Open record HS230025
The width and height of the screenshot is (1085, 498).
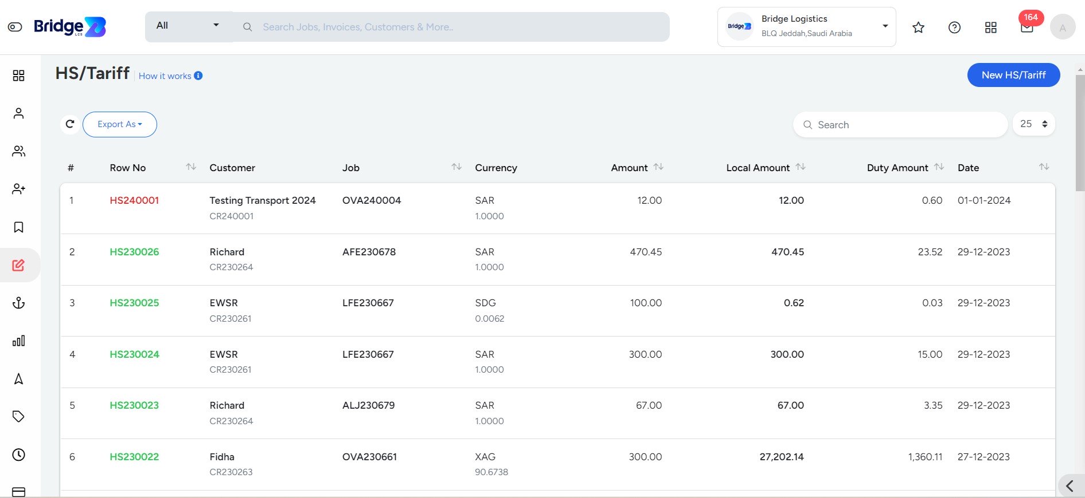click(134, 303)
